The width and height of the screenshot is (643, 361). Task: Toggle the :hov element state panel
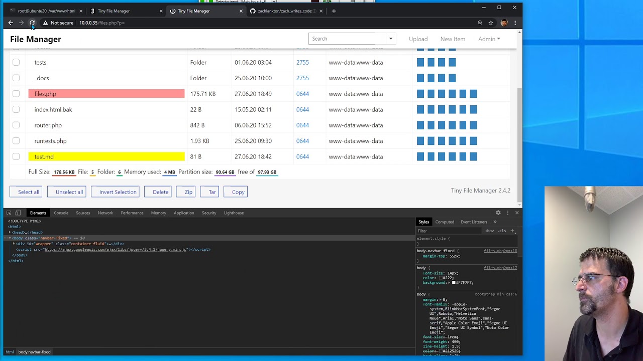pyautogui.click(x=489, y=231)
